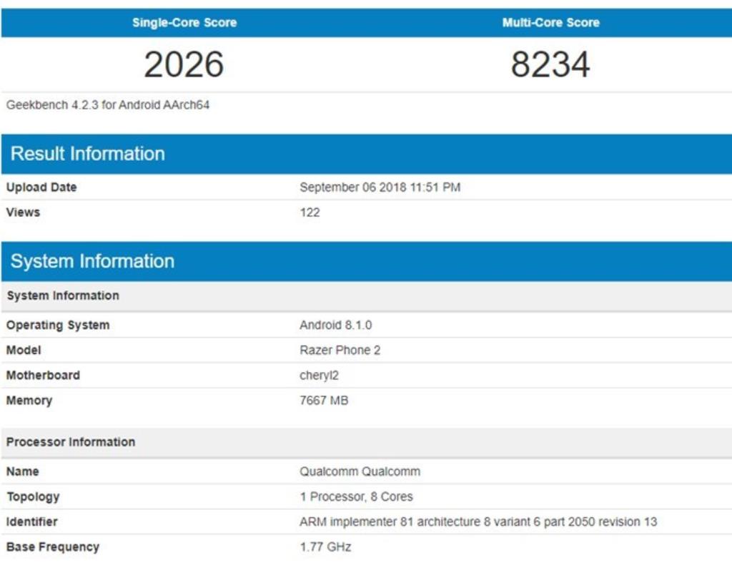Viewport: 732px width, 563px height.
Task: Click the Single-Core Score header
Action: pos(184,23)
